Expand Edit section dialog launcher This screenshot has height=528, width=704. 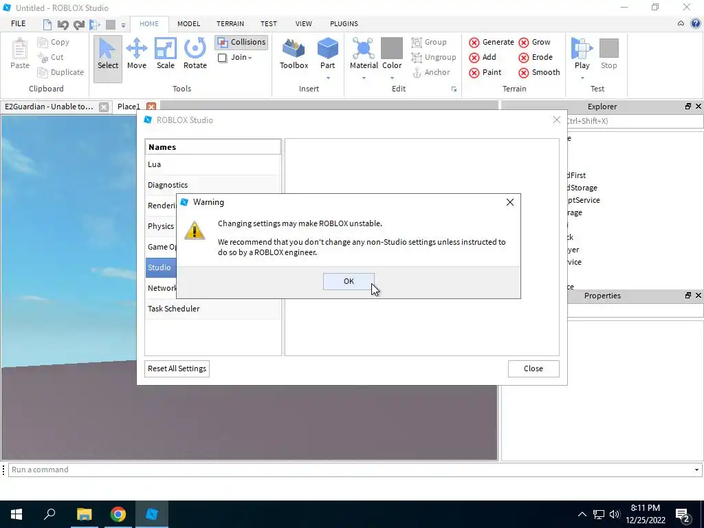[454, 89]
